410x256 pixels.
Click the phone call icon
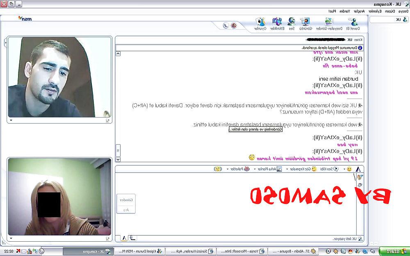[x=226, y=25]
